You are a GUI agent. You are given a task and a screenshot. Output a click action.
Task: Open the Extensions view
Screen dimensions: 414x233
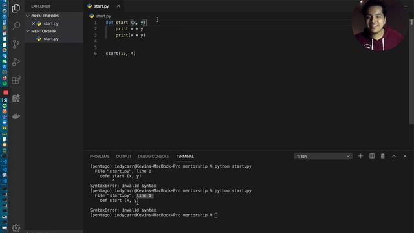[x=16, y=80]
